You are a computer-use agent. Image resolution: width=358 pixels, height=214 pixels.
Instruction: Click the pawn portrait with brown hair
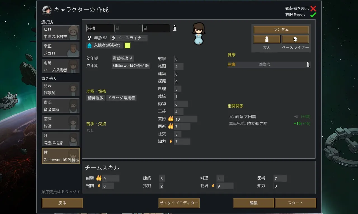coord(199,34)
